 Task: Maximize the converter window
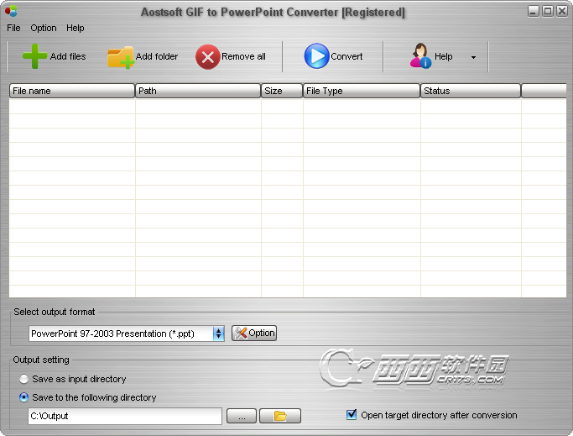(548, 12)
